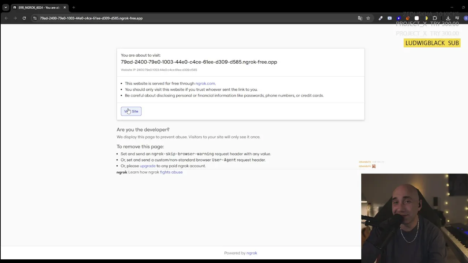Follow the upgrade link

tap(148, 166)
